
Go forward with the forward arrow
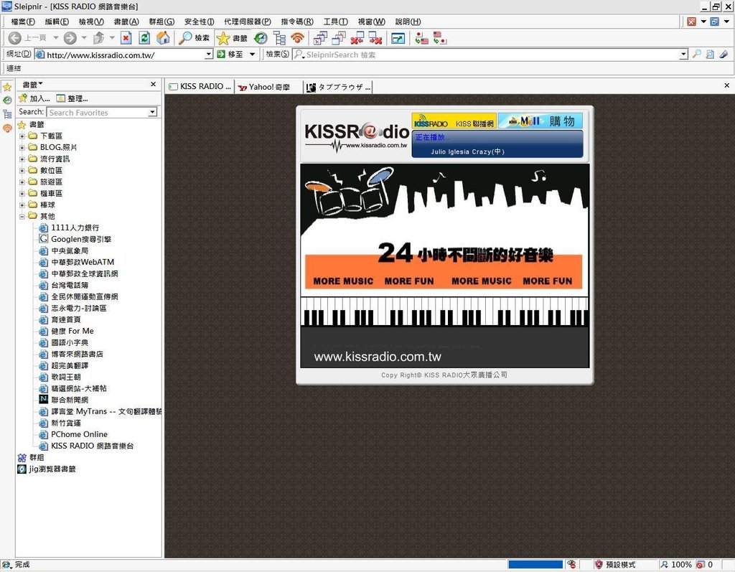tap(70, 38)
